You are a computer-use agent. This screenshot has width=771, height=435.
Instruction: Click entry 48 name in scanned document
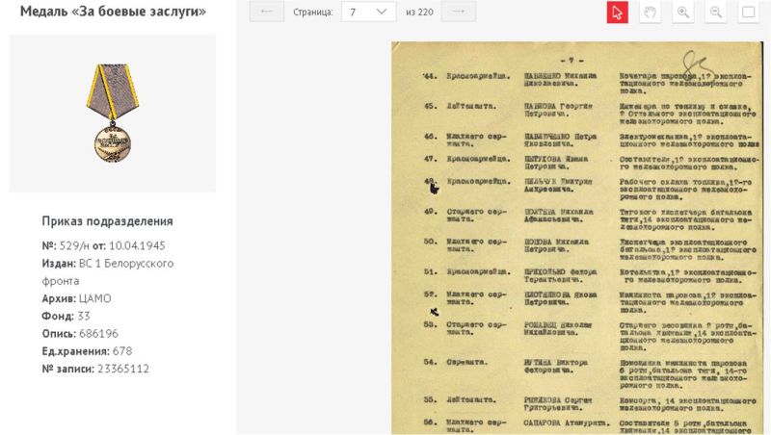tap(558, 185)
